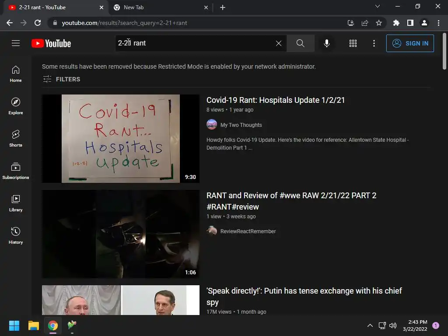Open the YouTube apps grid
Image resolution: width=448 pixels, height=336 pixels.
click(x=353, y=43)
